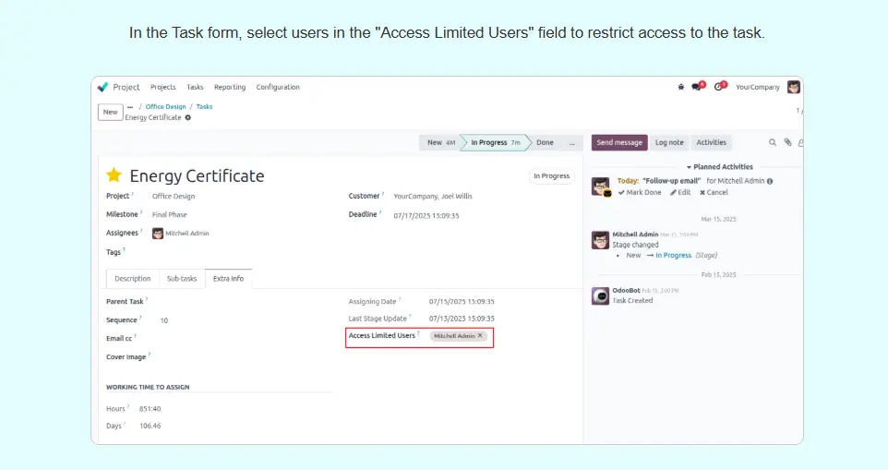Switch to the Sub-tasks tab
The width and height of the screenshot is (888, 470).
pos(182,278)
